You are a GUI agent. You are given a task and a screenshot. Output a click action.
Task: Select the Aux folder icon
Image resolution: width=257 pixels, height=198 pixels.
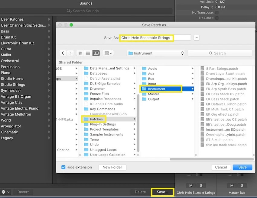pos(144,73)
